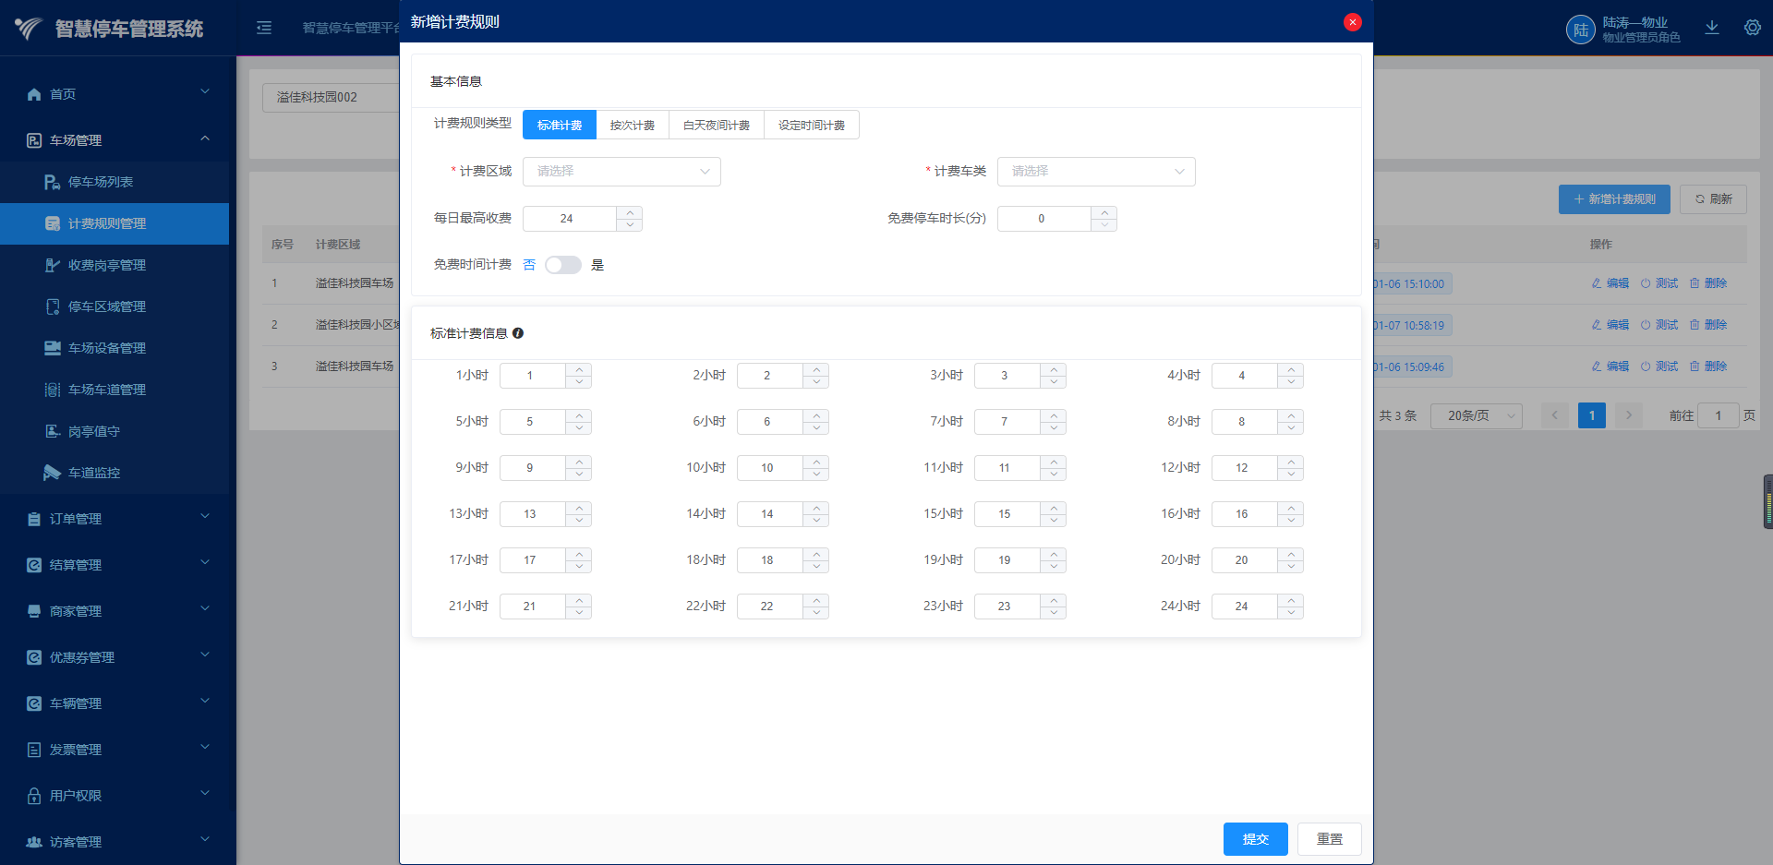Click the 访客管理 people icon
The width and height of the screenshot is (1773, 865).
(x=34, y=842)
